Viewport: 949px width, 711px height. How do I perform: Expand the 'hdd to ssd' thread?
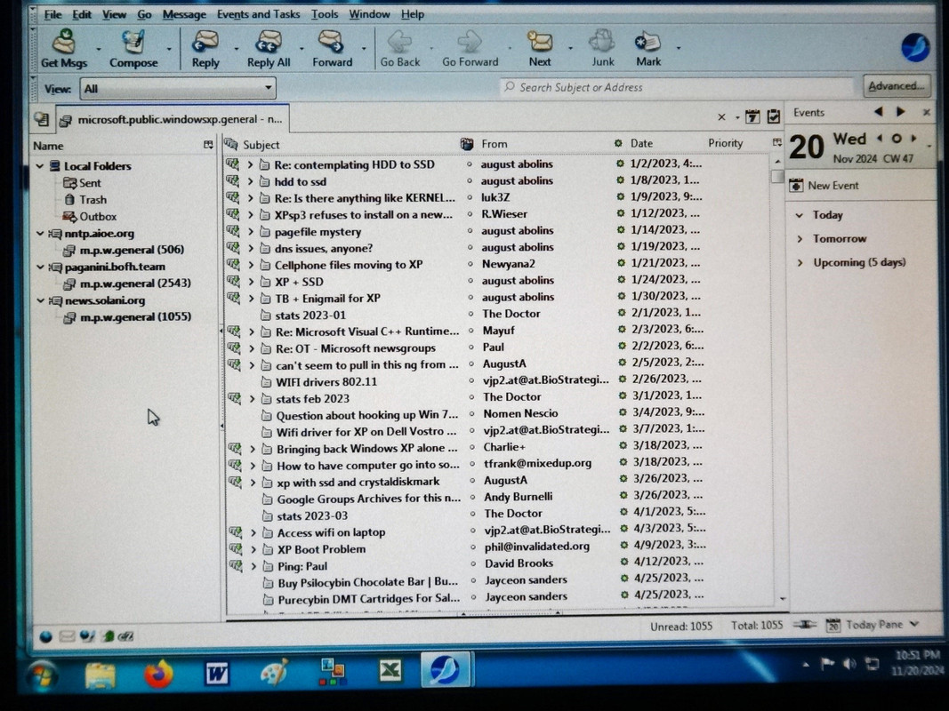pyautogui.click(x=249, y=181)
